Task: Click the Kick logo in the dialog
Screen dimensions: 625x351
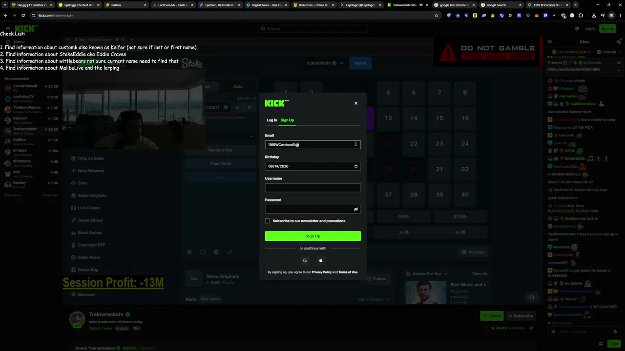Action: tap(277, 103)
